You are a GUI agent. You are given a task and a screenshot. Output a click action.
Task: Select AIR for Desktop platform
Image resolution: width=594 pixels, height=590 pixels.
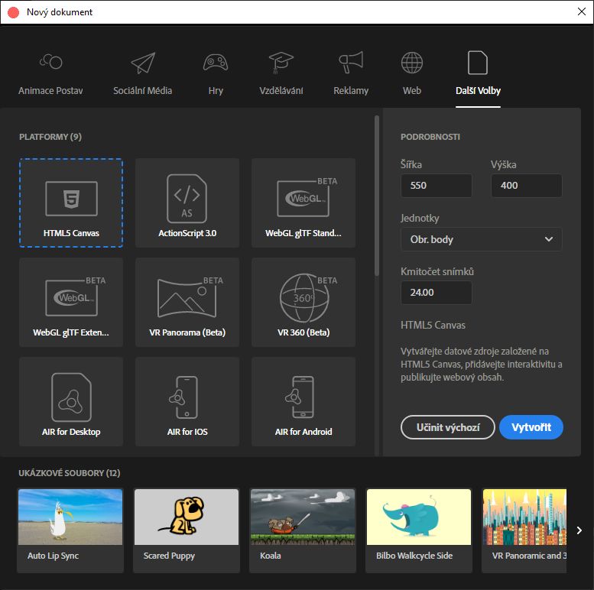pyautogui.click(x=71, y=401)
